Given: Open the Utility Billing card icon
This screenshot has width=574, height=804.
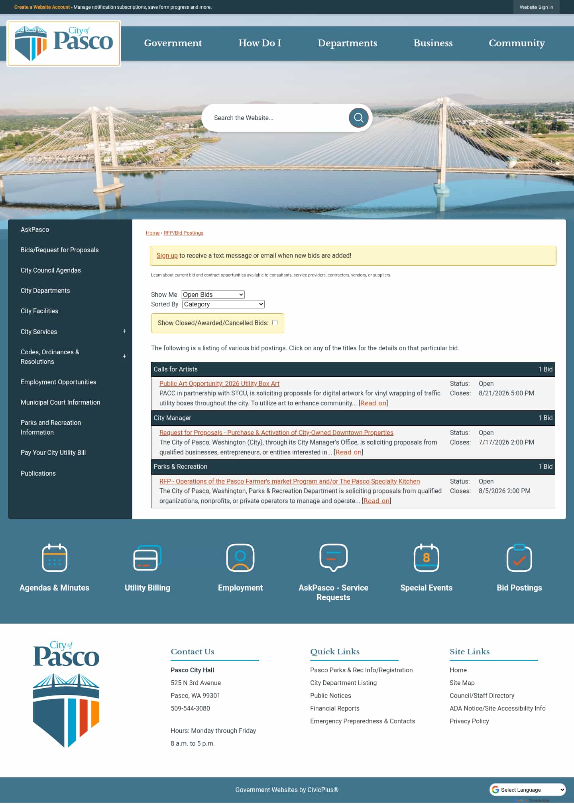Looking at the screenshot, I should [x=147, y=558].
